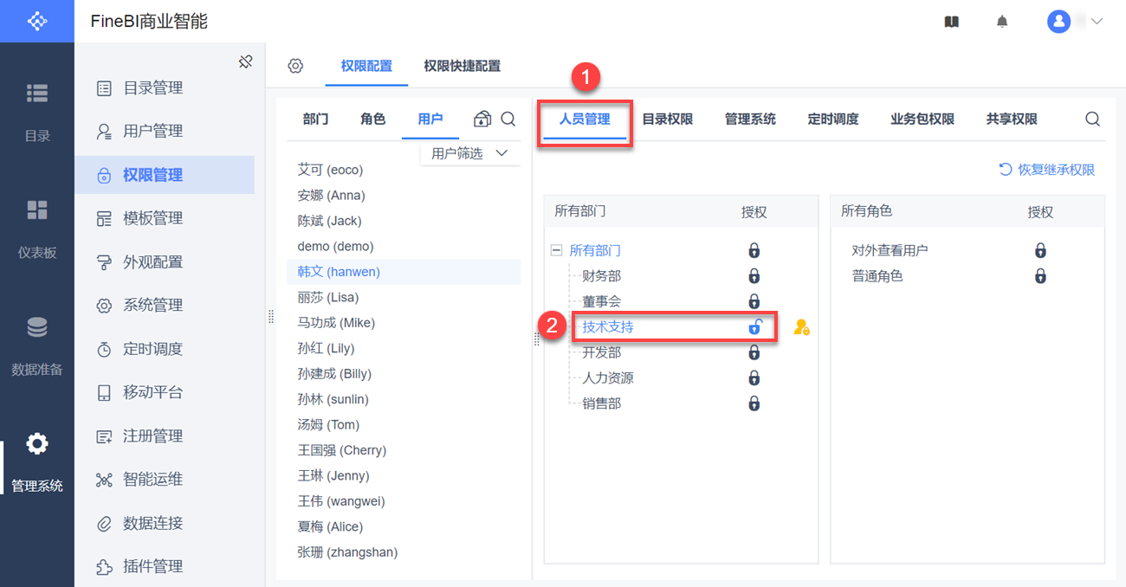Click the panel resize handle beside 马功成
The image size is (1126, 587).
(271, 317)
